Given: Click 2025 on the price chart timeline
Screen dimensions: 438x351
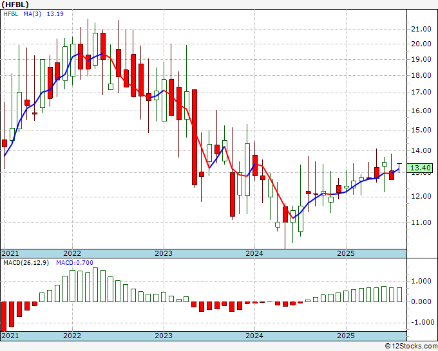Looking at the screenshot, I should pyautogui.click(x=346, y=253).
